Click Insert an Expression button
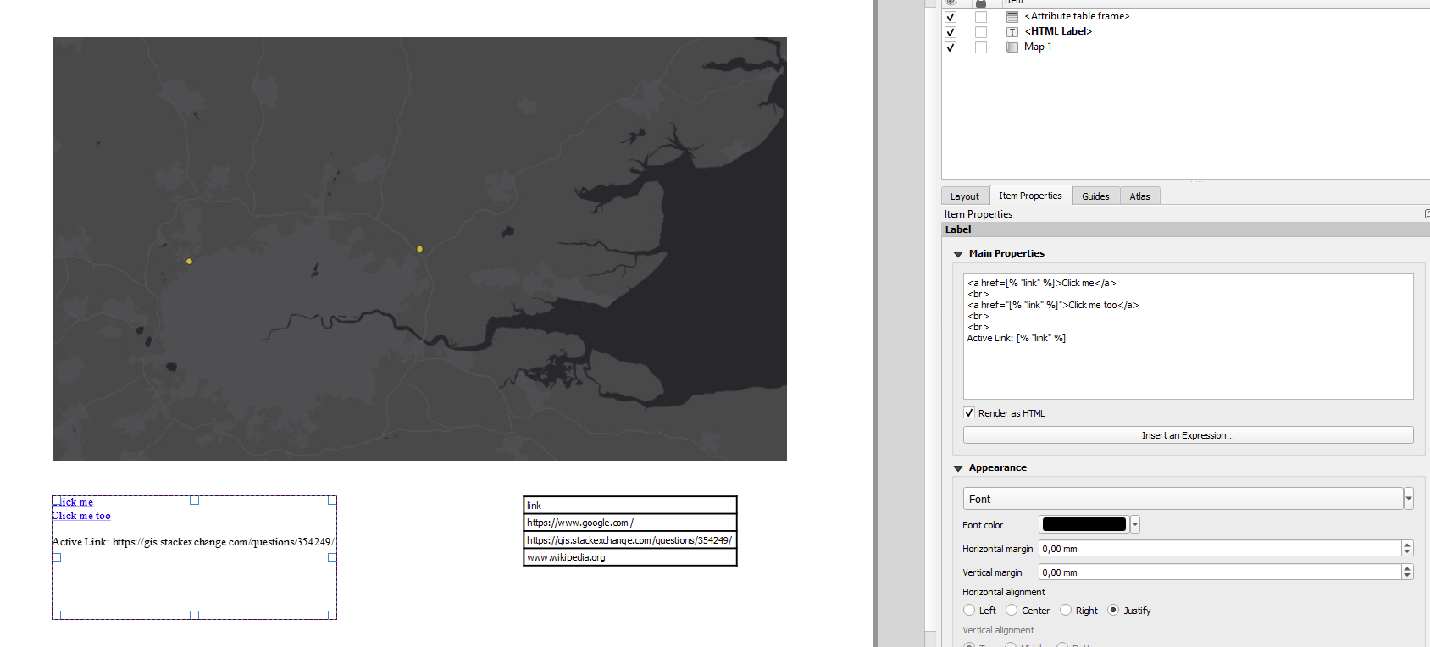This screenshot has width=1430, height=647. click(x=1188, y=435)
